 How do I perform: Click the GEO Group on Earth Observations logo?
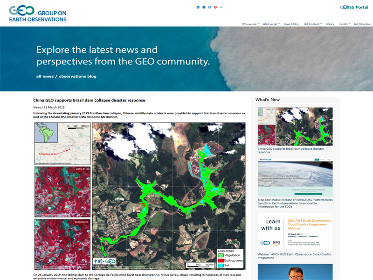(x=38, y=14)
